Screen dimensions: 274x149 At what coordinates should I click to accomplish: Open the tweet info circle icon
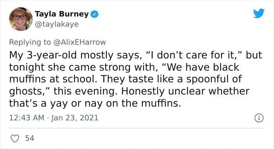click(x=259, y=118)
